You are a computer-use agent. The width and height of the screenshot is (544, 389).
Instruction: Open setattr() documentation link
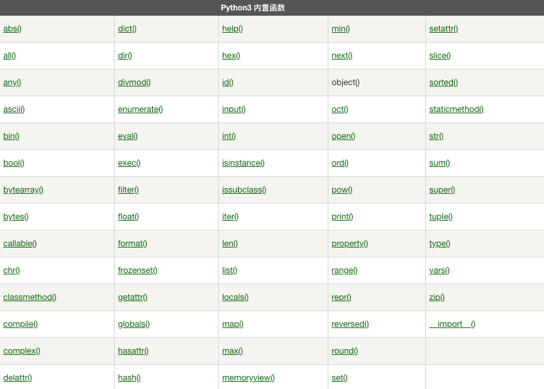(444, 29)
